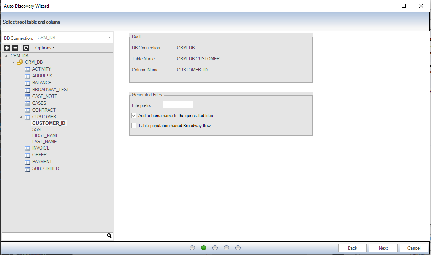Image resolution: width=431 pixels, height=255 pixels.
Task: Click the File prefix input field
Action: 177,105
